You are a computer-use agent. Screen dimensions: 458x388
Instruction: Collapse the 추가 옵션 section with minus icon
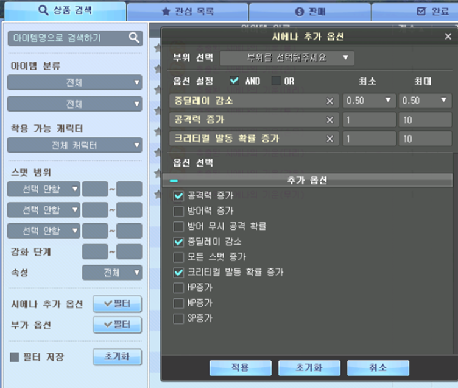[x=174, y=181]
